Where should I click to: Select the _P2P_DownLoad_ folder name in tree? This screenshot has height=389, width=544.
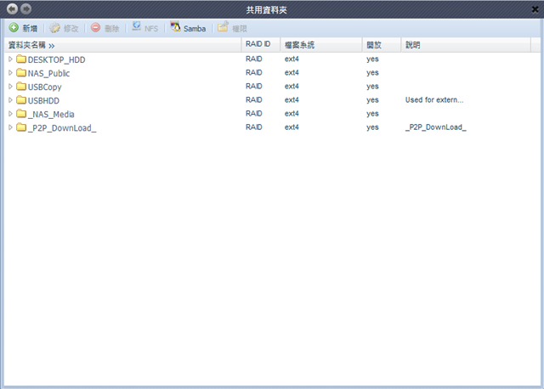[x=62, y=128]
